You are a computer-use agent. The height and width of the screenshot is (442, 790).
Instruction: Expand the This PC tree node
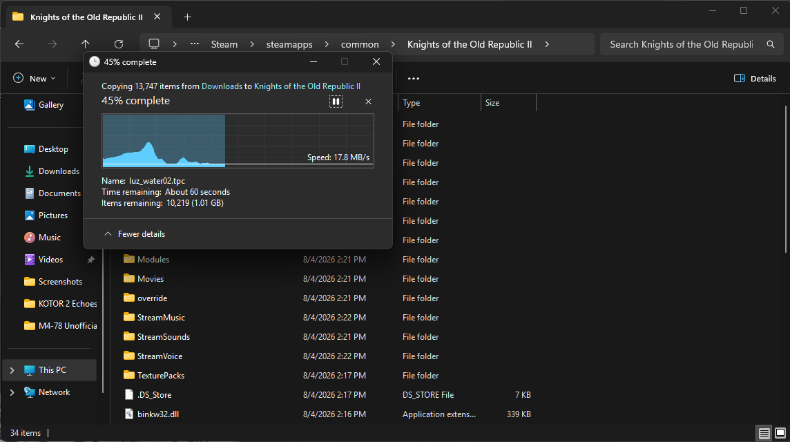pyautogui.click(x=12, y=370)
